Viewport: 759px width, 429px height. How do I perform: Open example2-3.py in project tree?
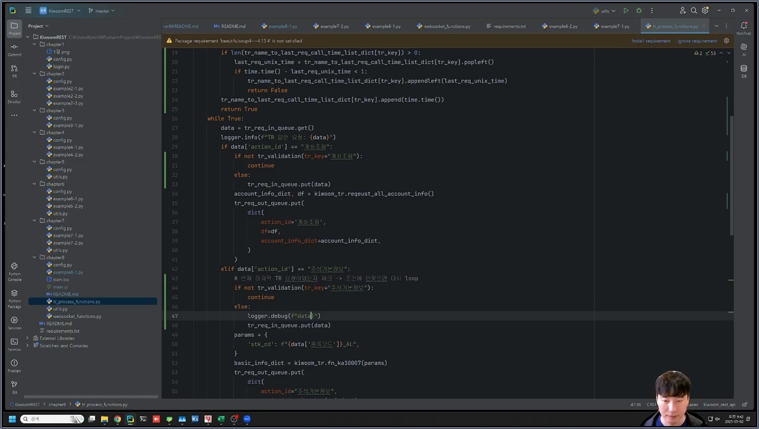[x=68, y=103]
